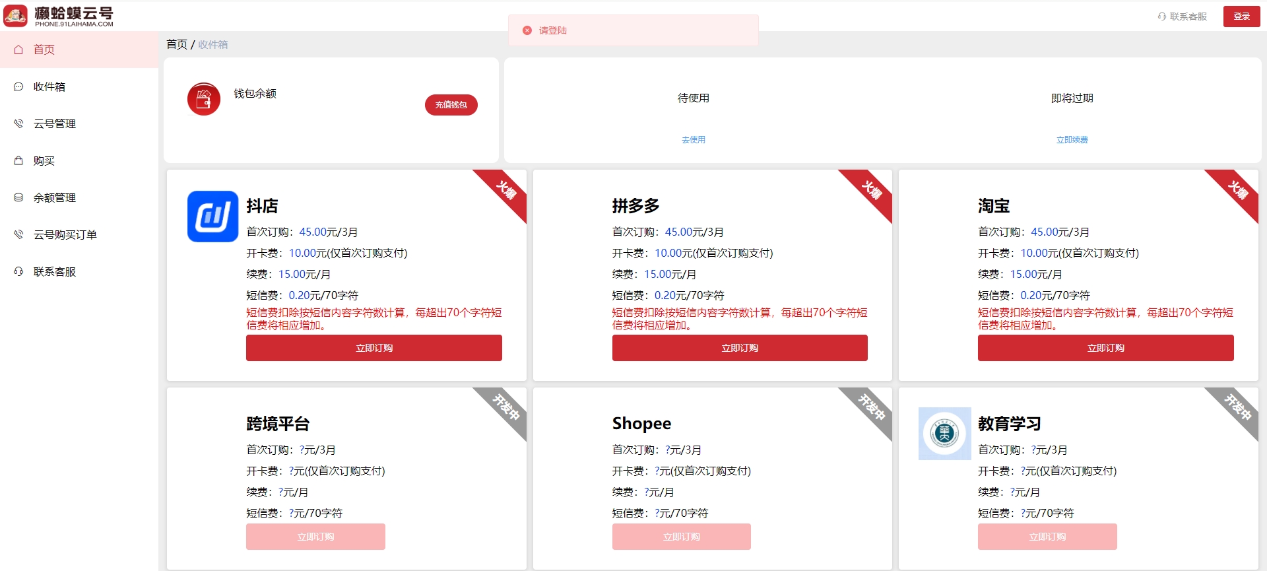The width and height of the screenshot is (1267, 571).
Task: Click the headset icon beside 联系客服 in sidebar
Action: (x=18, y=271)
